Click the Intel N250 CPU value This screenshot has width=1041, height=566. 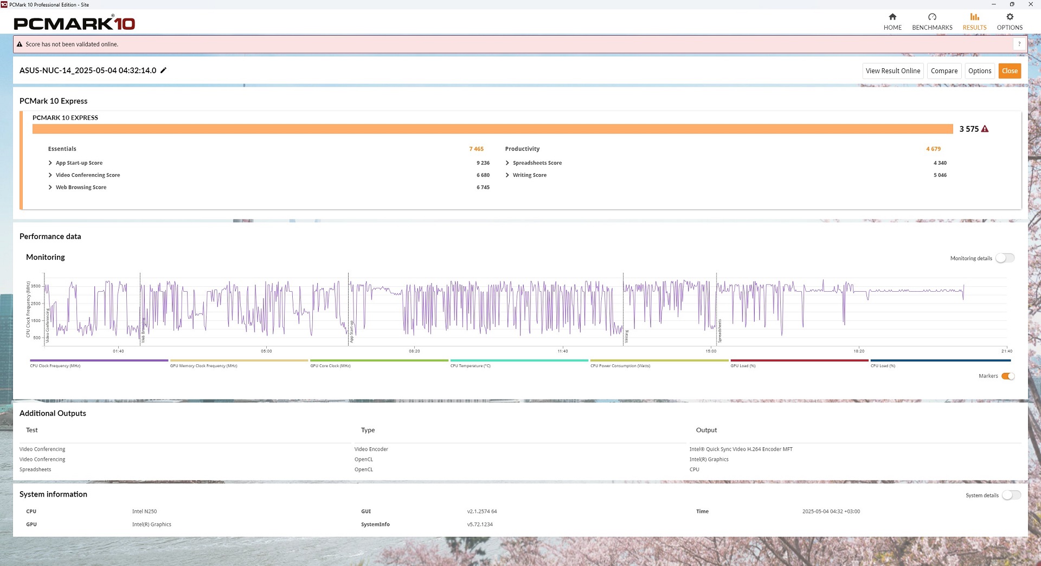coord(144,512)
